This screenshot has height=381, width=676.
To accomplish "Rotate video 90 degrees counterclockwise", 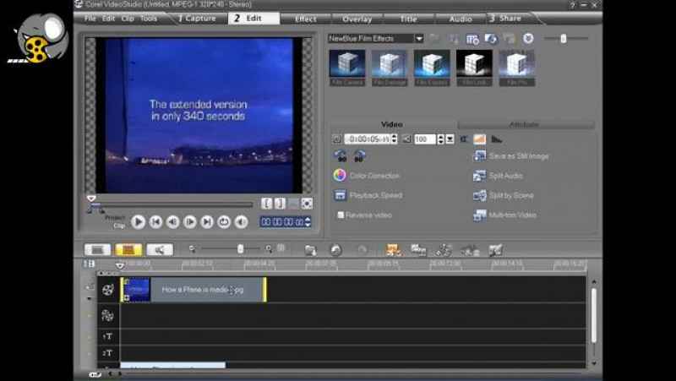I will click(x=341, y=155).
